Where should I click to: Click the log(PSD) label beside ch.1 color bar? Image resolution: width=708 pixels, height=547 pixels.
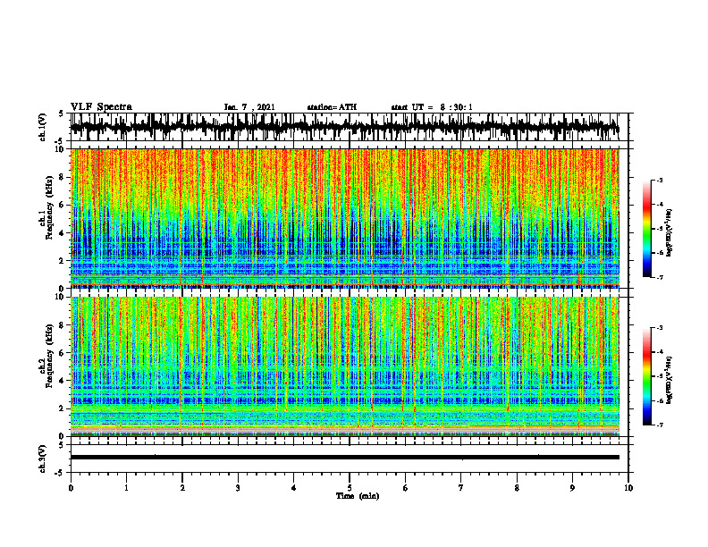point(670,233)
